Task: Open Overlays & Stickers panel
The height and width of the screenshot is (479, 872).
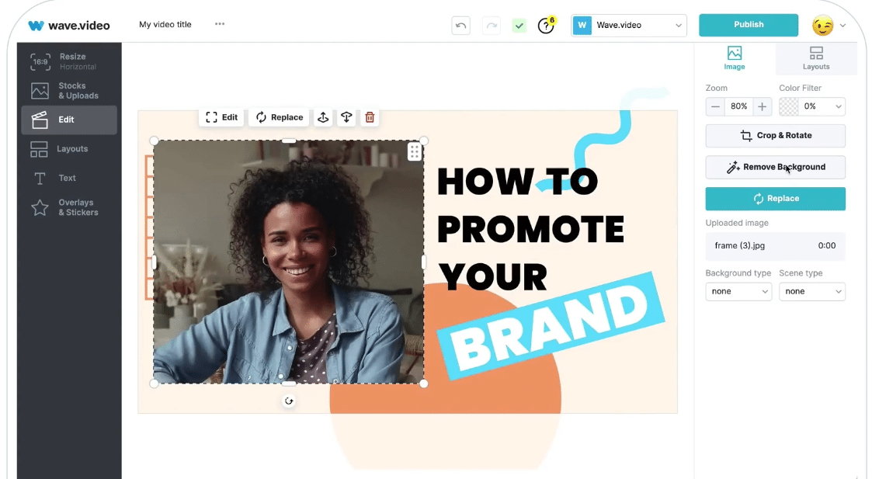Action: coord(69,207)
